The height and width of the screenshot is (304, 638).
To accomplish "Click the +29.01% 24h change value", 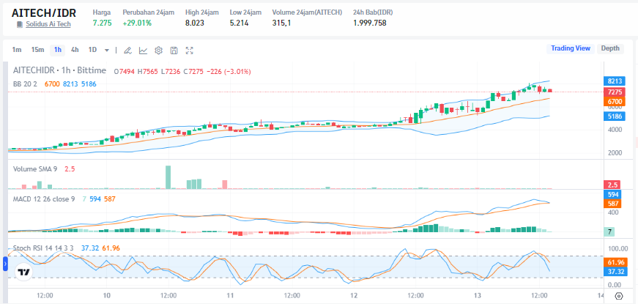I will [137, 23].
